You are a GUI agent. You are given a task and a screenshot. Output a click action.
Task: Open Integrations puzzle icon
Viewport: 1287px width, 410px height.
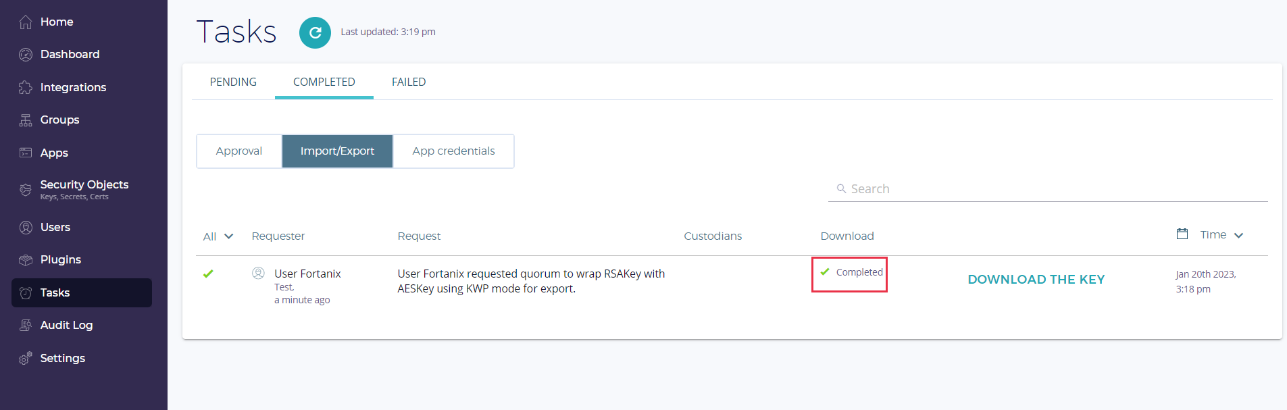tap(26, 87)
